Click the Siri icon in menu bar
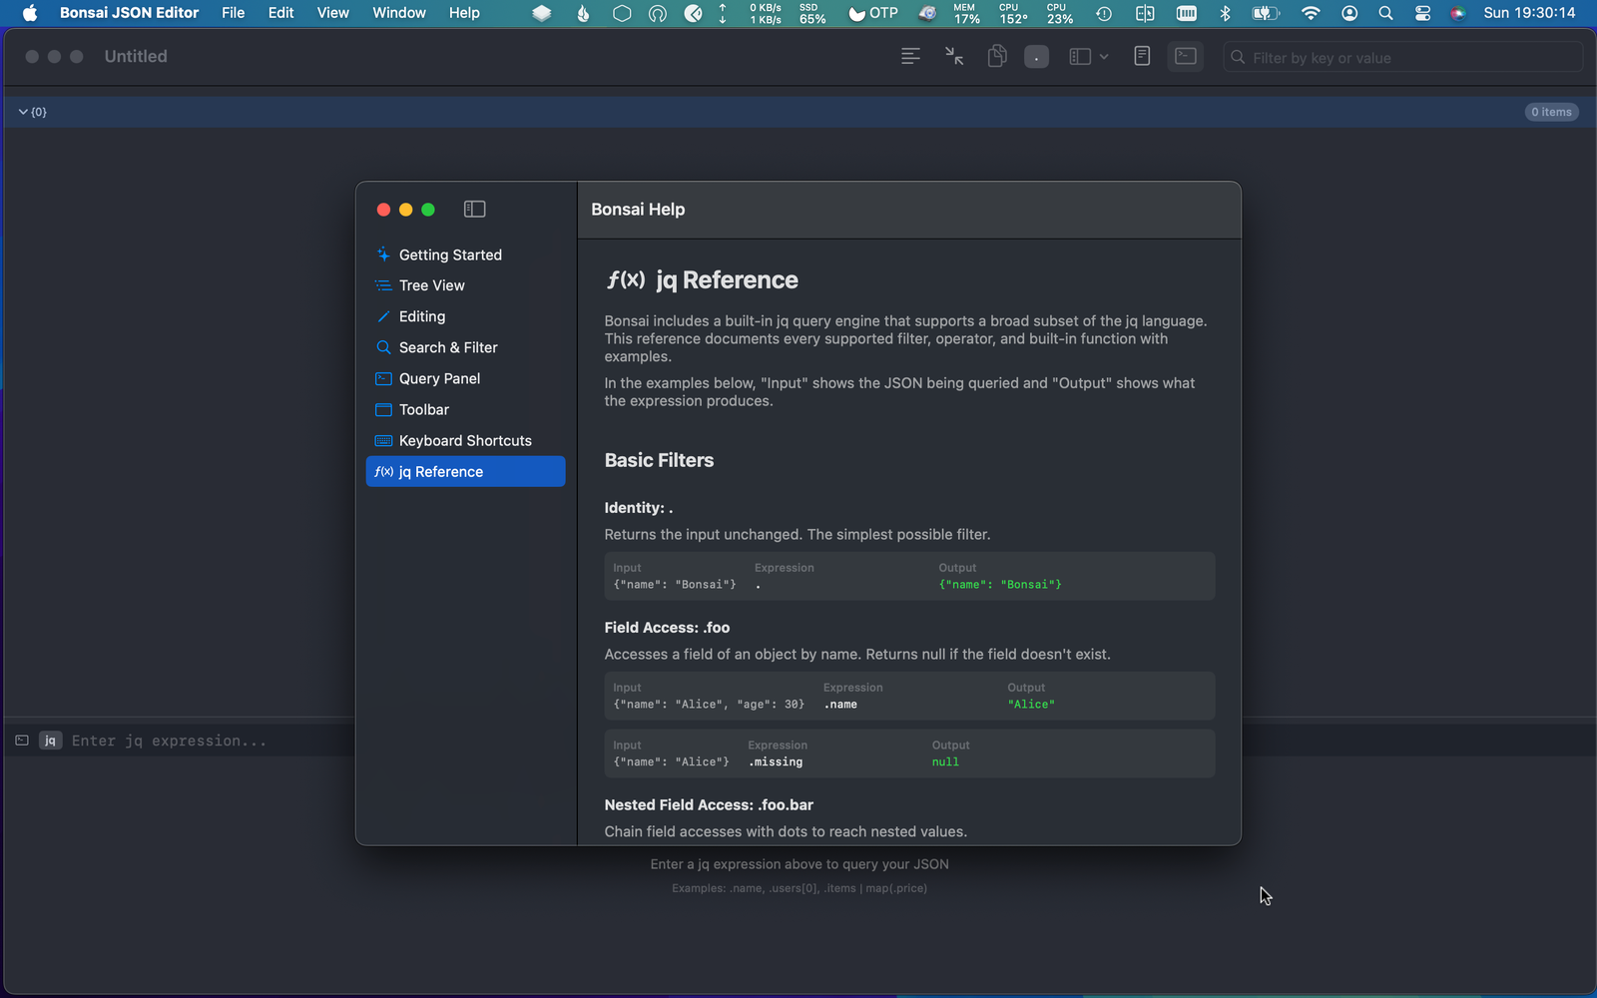This screenshot has width=1597, height=998. 1458,13
